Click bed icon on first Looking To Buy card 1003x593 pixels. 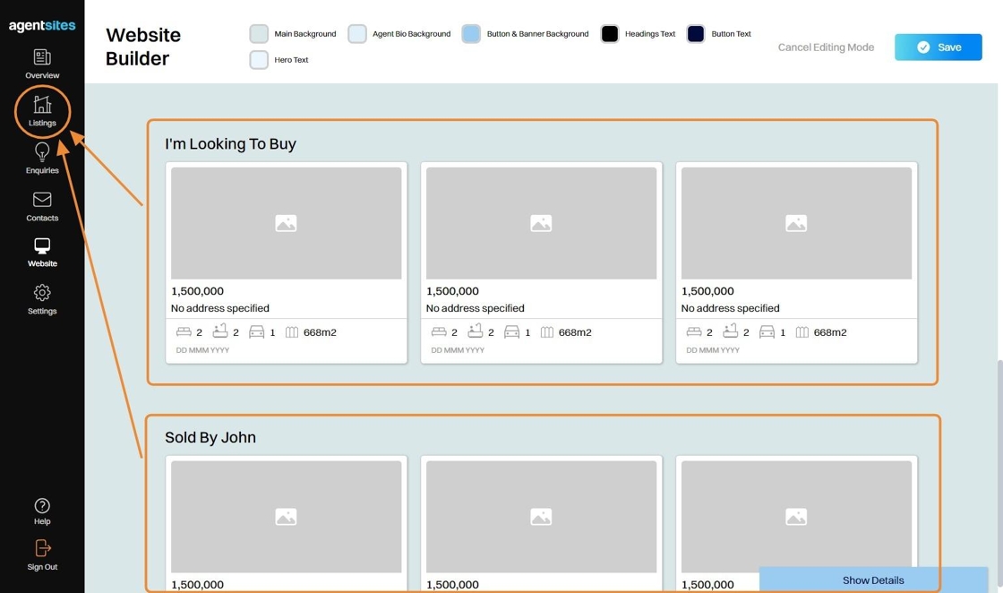[x=184, y=332]
